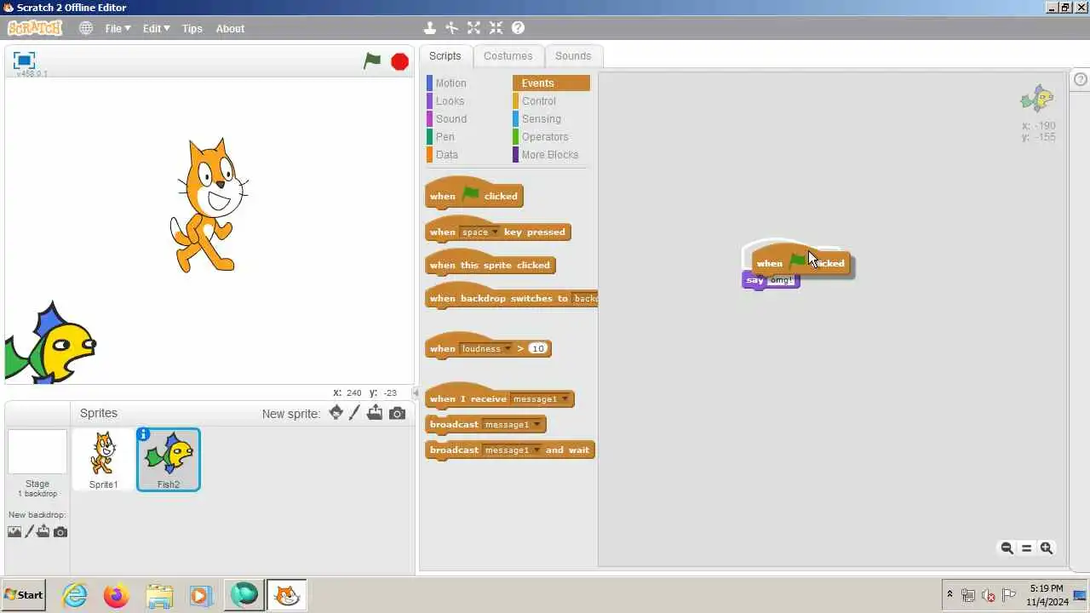Launch Internet Explorer from taskbar
The image size is (1090, 613).
pos(75,594)
